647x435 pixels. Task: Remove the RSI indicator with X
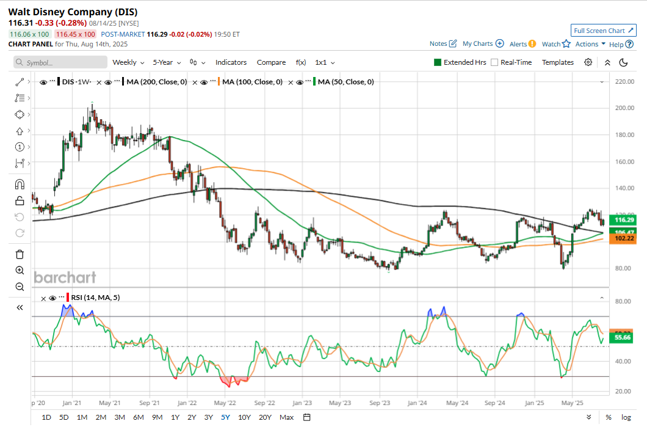[x=43, y=298]
